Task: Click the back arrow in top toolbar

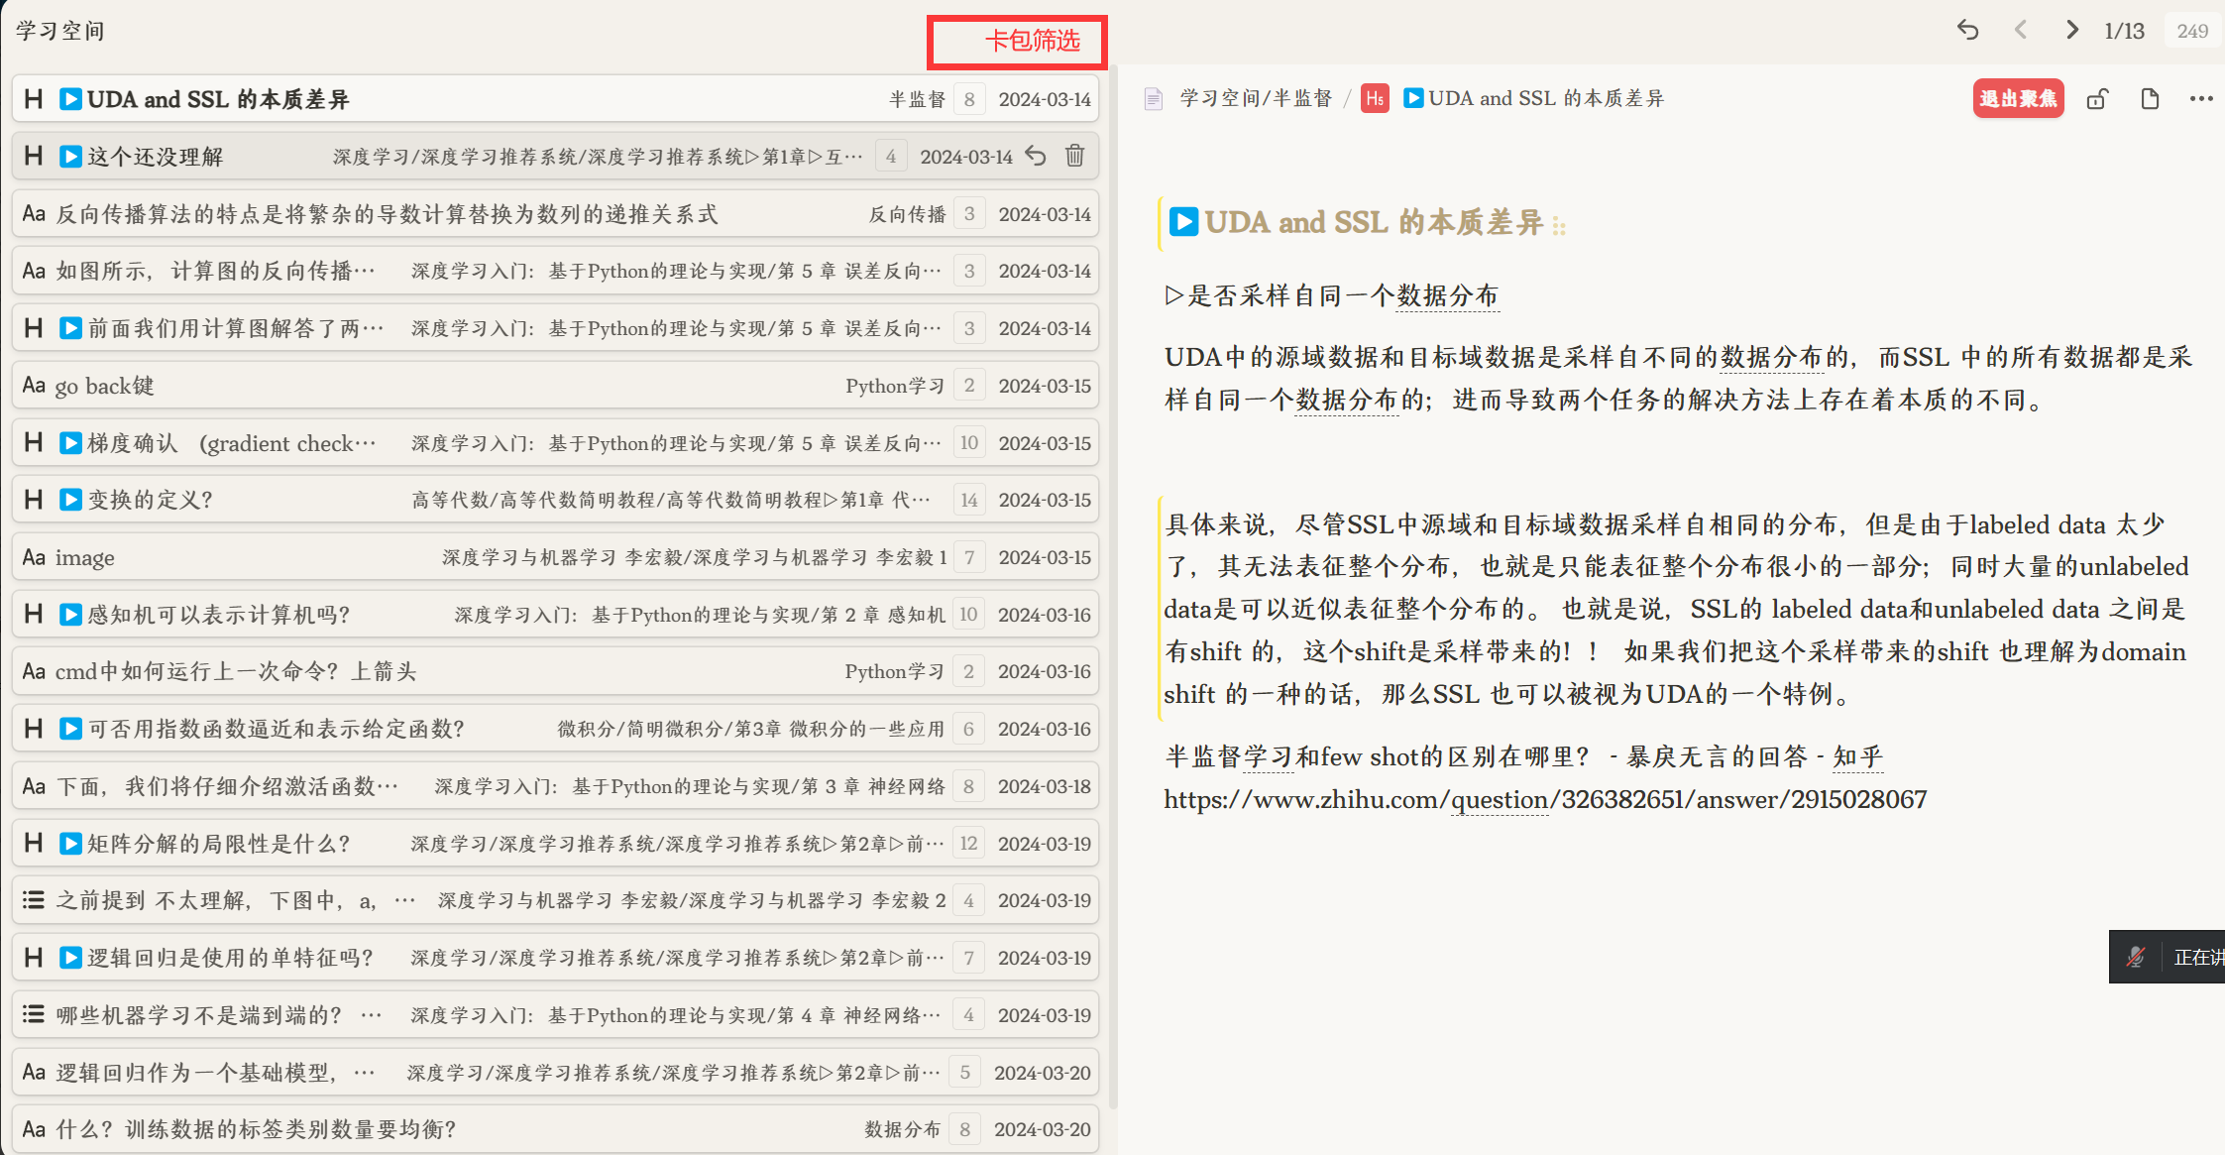Action: 1967,30
